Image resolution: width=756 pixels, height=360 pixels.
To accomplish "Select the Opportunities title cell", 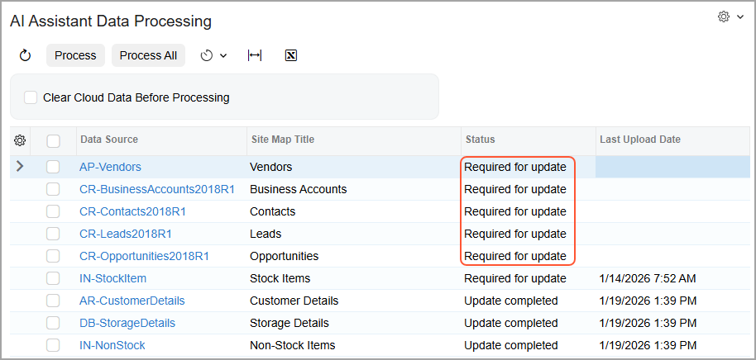I will pos(353,256).
